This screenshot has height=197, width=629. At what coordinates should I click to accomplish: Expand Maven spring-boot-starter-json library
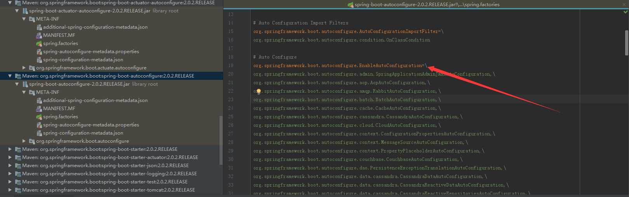pyautogui.click(x=10, y=166)
